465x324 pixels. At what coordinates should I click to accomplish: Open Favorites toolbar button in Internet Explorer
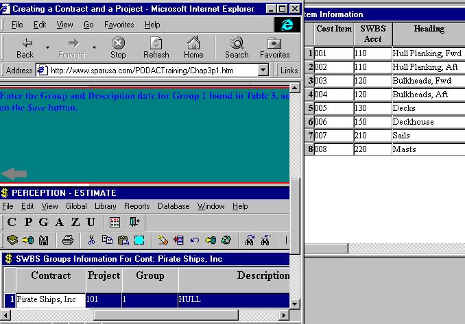274,48
